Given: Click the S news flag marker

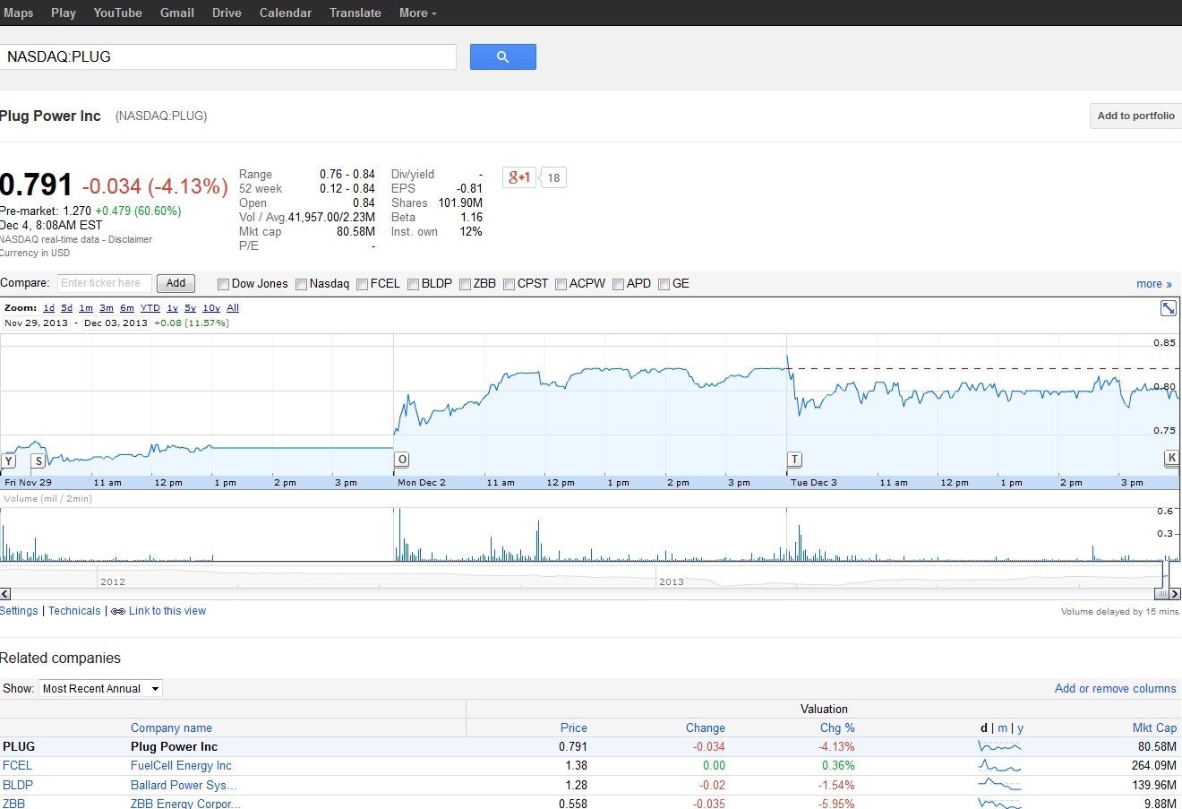Looking at the screenshot, I should coord(39,461).
